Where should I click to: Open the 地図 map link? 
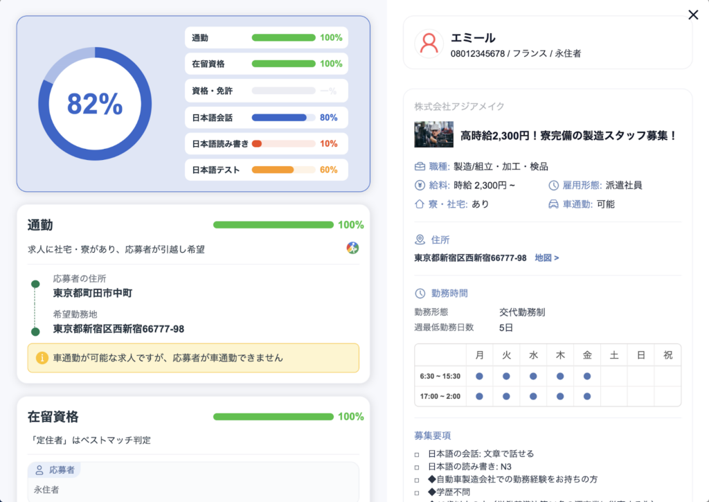(546, 258)
